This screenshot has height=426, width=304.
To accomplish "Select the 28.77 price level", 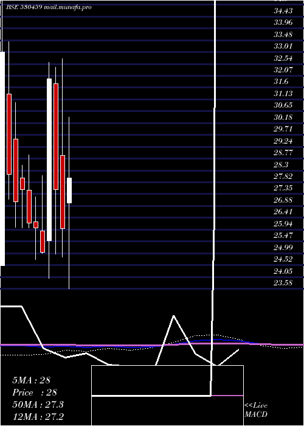I will [283, 153].
